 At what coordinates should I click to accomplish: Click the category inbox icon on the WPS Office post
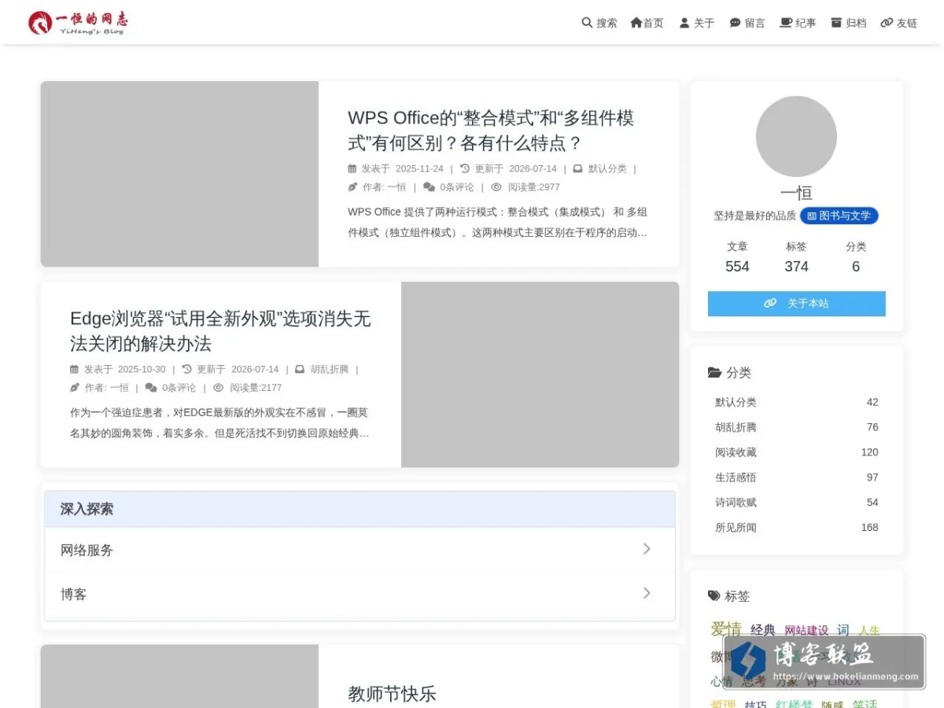[577, 168]
